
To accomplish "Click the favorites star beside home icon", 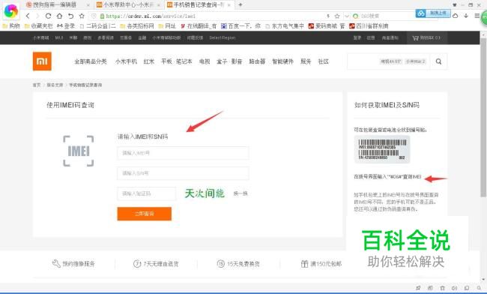I will pyautogui.click(x=82, y=16).
